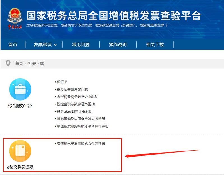Download 金报税盘税务数字证书驱动
224x175 pixels.
pyautogui.click(x=78, y=97)
